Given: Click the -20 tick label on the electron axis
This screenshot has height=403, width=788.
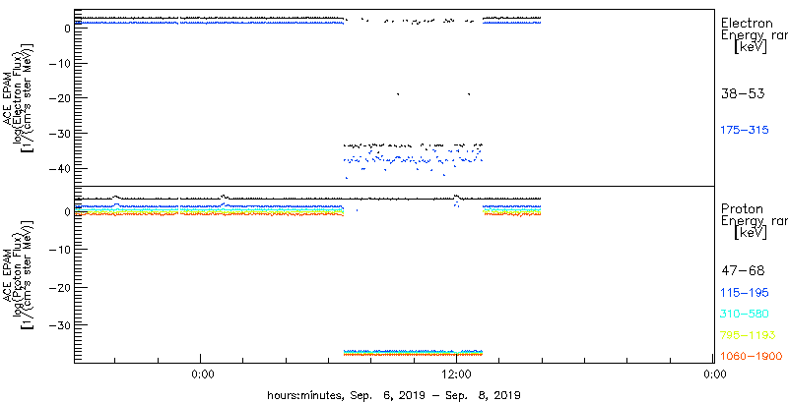Looking at the screenshot, I should (61, 97).
